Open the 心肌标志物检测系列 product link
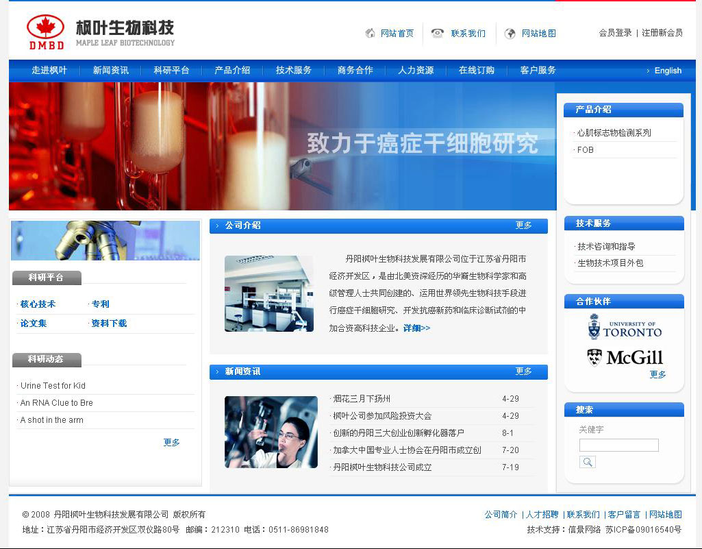 pyautogui.click(x=614, y=133)
